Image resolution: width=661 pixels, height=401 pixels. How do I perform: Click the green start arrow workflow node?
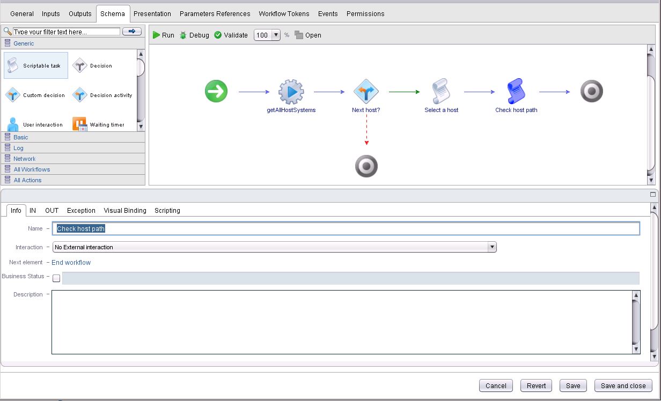[x=216, y=92]
